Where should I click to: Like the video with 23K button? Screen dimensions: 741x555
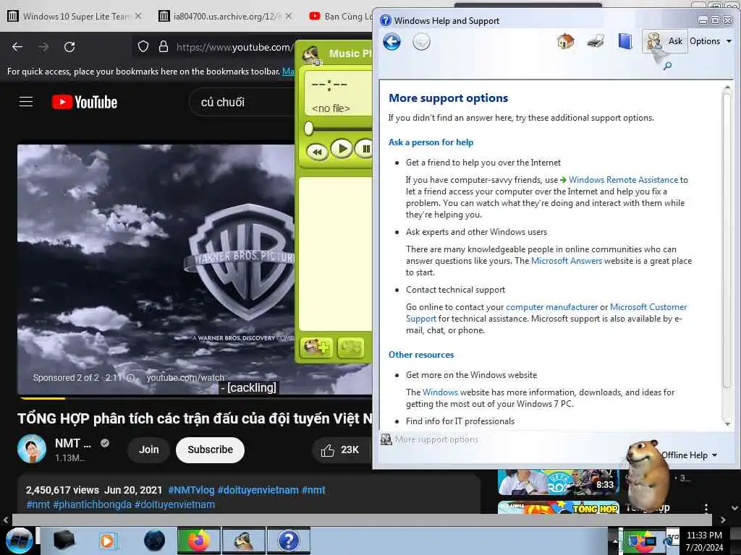coord(340,450)
